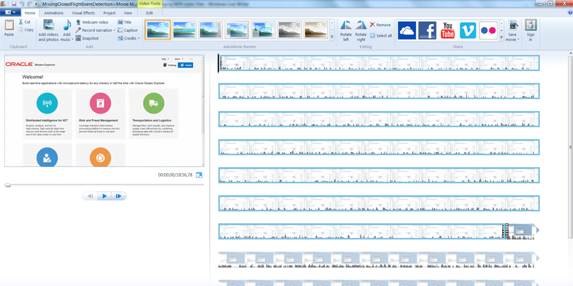The height and width of the screenshot is (286, 573).
Task: Step to the next frame
Action: click(x=118, y=196)
